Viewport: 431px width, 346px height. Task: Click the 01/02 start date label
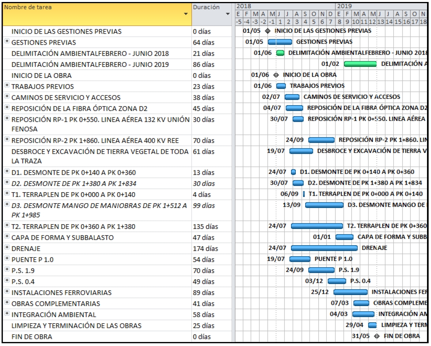[x=330, y=64]
